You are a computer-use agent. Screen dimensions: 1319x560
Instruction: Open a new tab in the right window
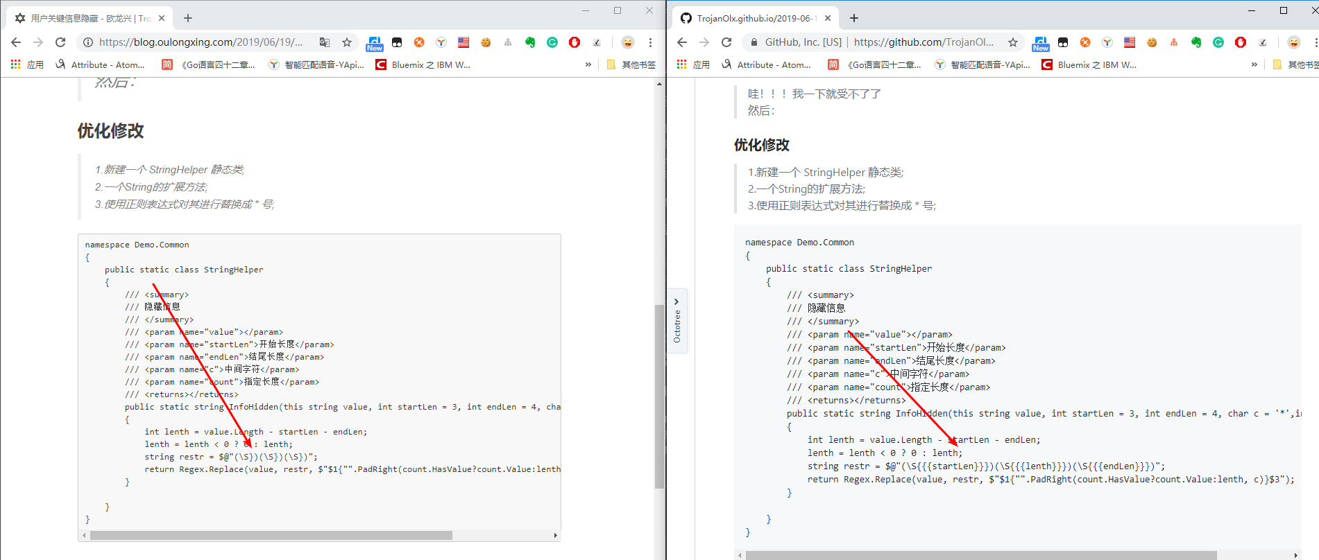(x=854, y=18)
